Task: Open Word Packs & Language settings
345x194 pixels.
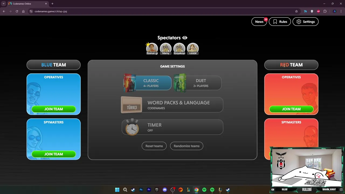Action: click(x=172, y=105)
